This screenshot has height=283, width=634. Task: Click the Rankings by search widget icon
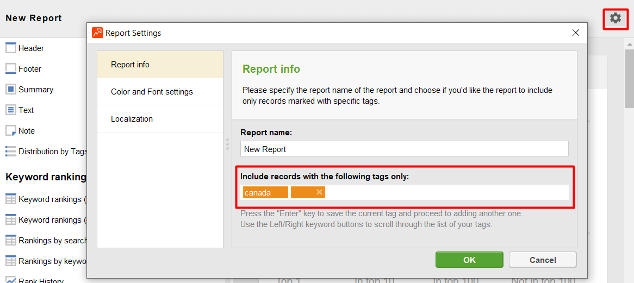tap(10, 241)
